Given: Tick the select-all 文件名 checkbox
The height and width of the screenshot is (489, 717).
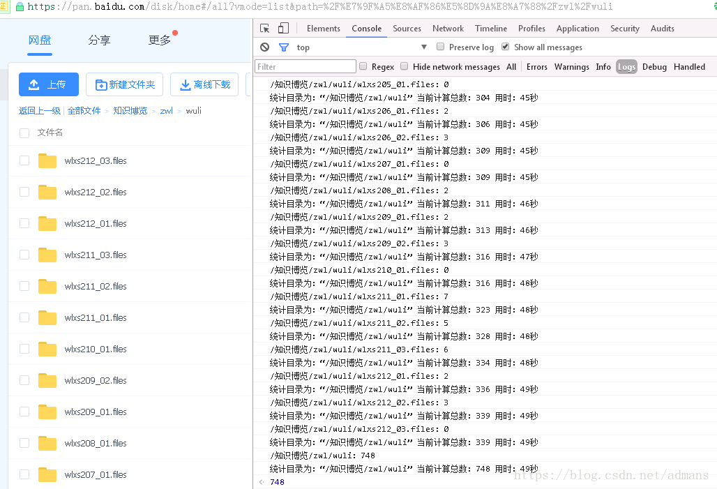Looking at the screenshot, I should (x=24, y=133).
